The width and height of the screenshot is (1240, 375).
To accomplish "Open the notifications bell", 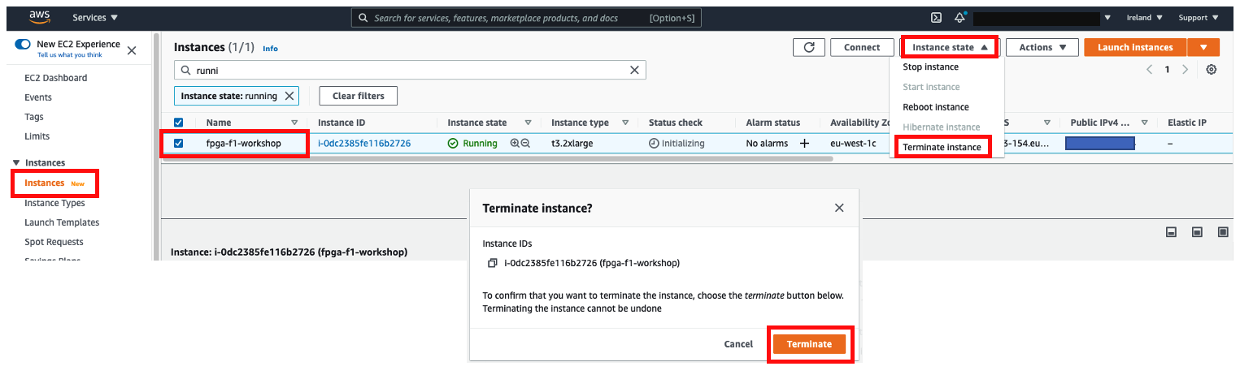I will 959,17.
